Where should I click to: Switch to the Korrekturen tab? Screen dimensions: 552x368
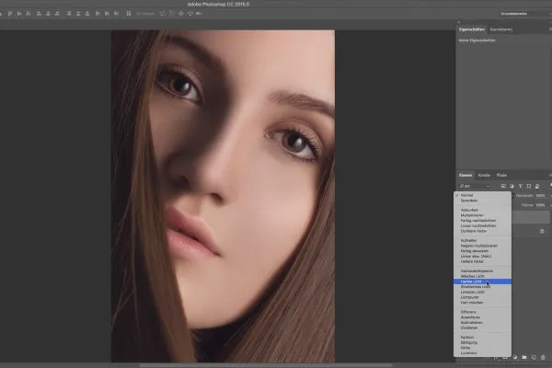pyautogui.click(x=501, y=29)
